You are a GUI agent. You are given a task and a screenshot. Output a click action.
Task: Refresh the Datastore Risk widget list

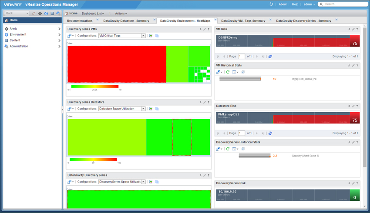pyautogui.click(x=270, y=133)
